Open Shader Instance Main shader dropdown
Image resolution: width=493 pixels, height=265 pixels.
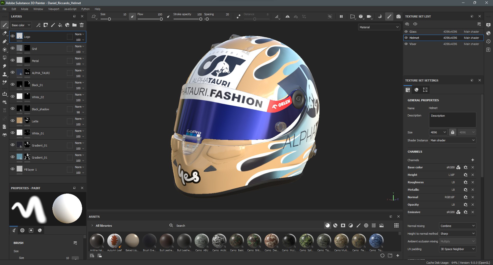pos(452,140)
